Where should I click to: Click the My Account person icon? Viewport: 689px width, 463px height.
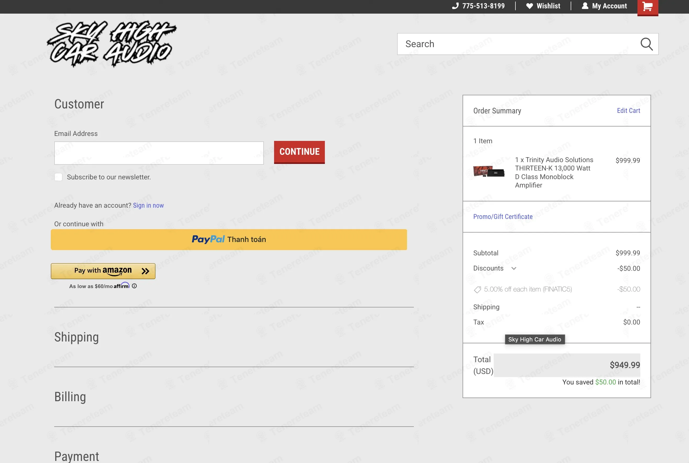click(x=585, y=6)
